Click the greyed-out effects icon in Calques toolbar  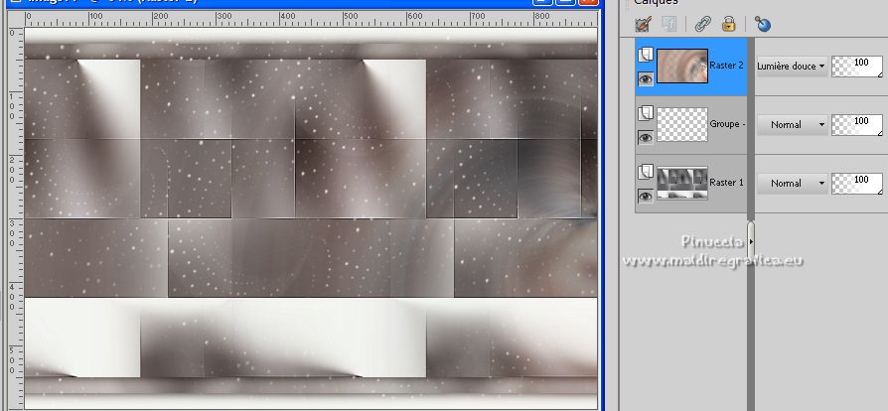[x=669, y=24]
